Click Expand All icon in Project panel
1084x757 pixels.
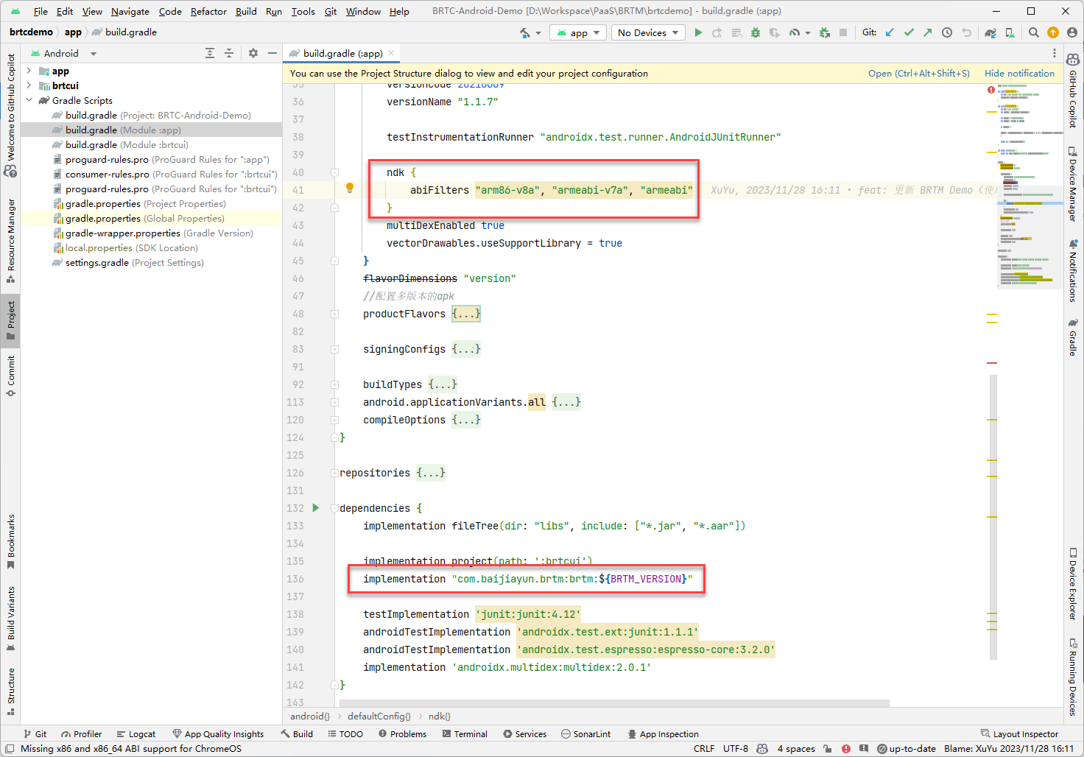point(210,53)
